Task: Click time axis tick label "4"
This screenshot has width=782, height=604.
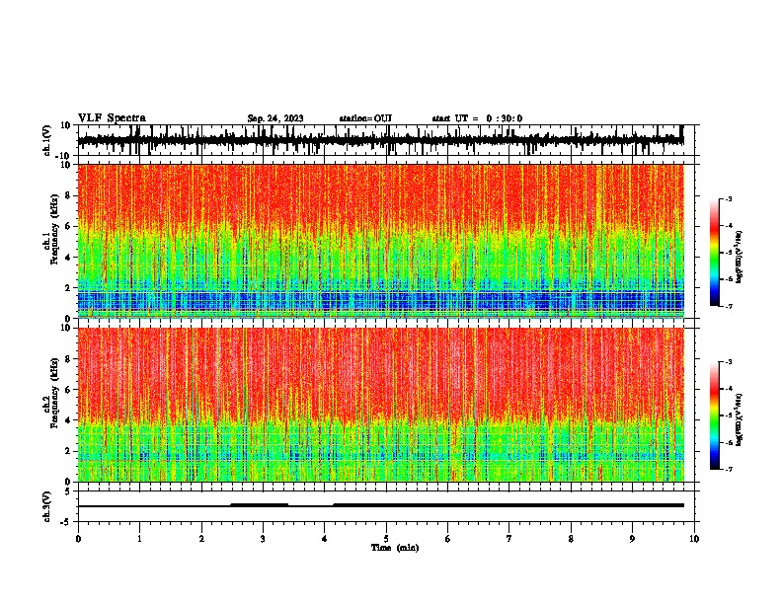Action: (325, 539)
